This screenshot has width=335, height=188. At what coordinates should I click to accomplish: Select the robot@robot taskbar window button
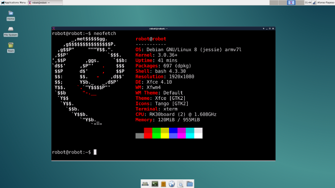pos(45,3)
